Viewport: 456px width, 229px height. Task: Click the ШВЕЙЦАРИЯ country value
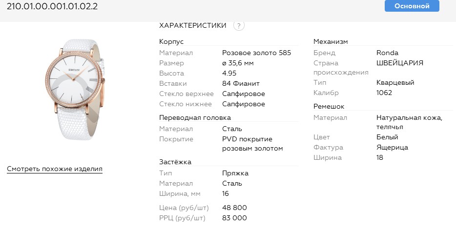click(x=400, y=63)
